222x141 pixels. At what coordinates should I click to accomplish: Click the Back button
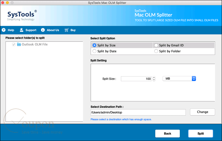pos(167,134)
